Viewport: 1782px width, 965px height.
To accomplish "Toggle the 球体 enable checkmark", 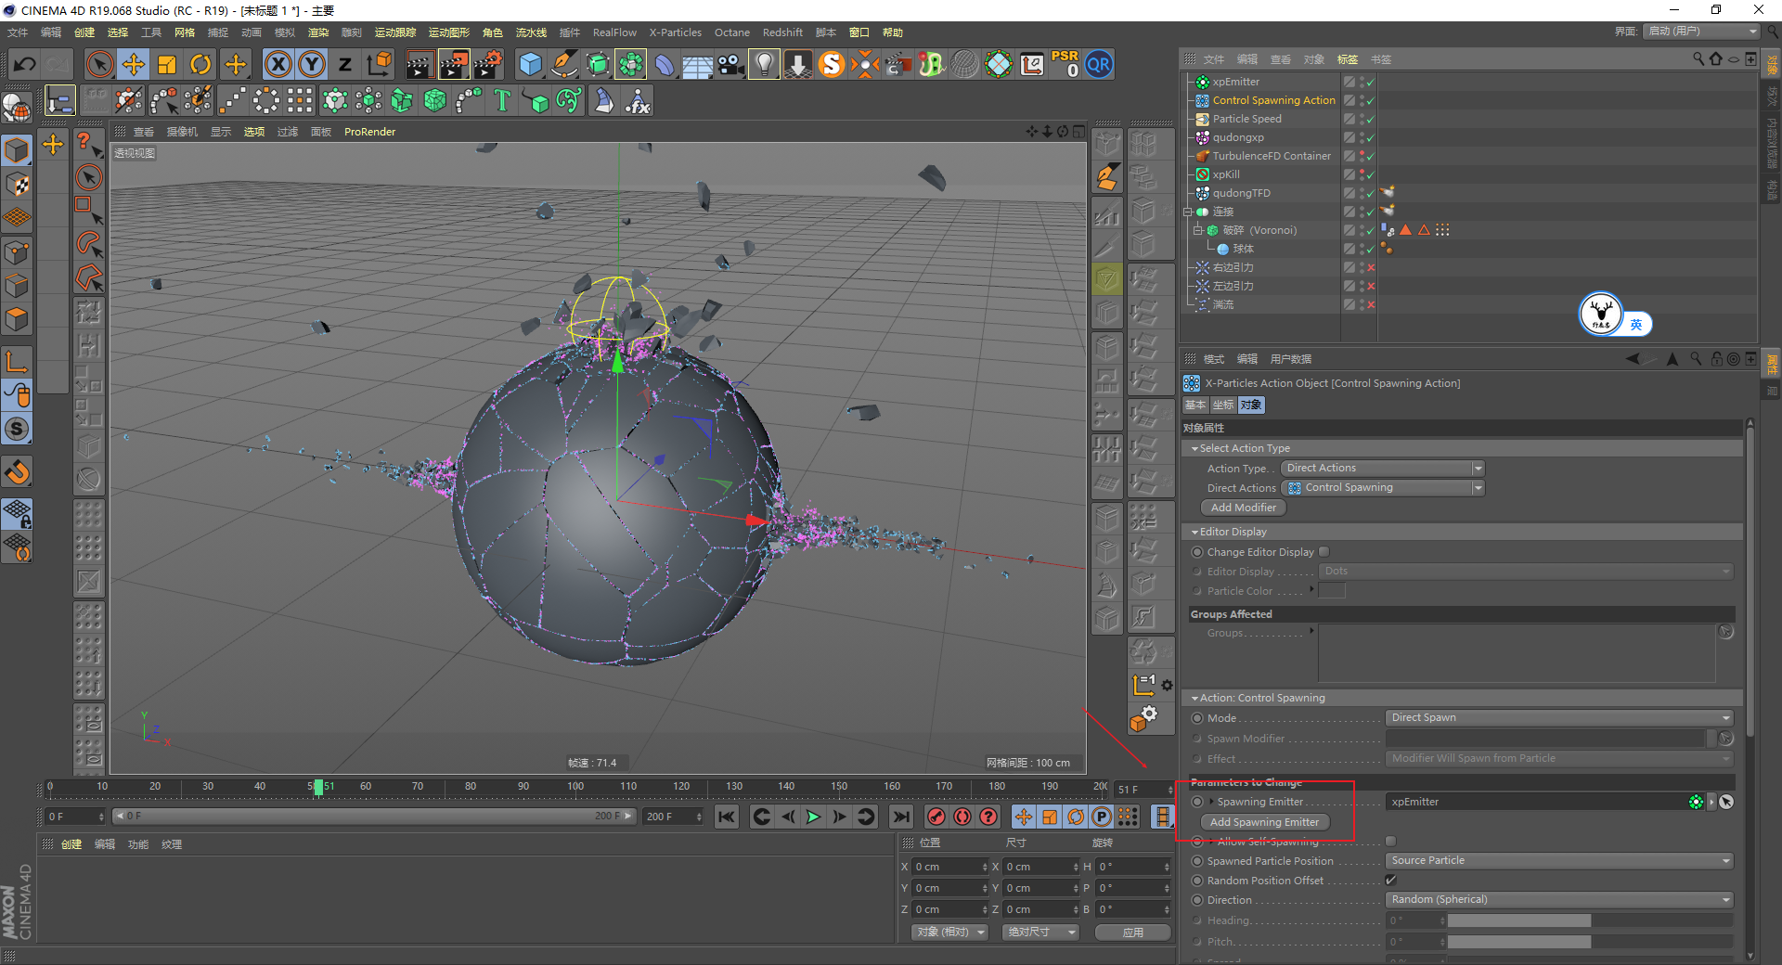I will click(x=1370, y=249).
